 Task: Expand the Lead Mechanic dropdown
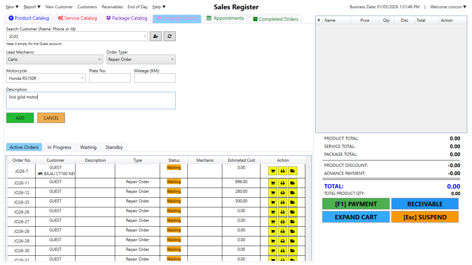[100, 59]
